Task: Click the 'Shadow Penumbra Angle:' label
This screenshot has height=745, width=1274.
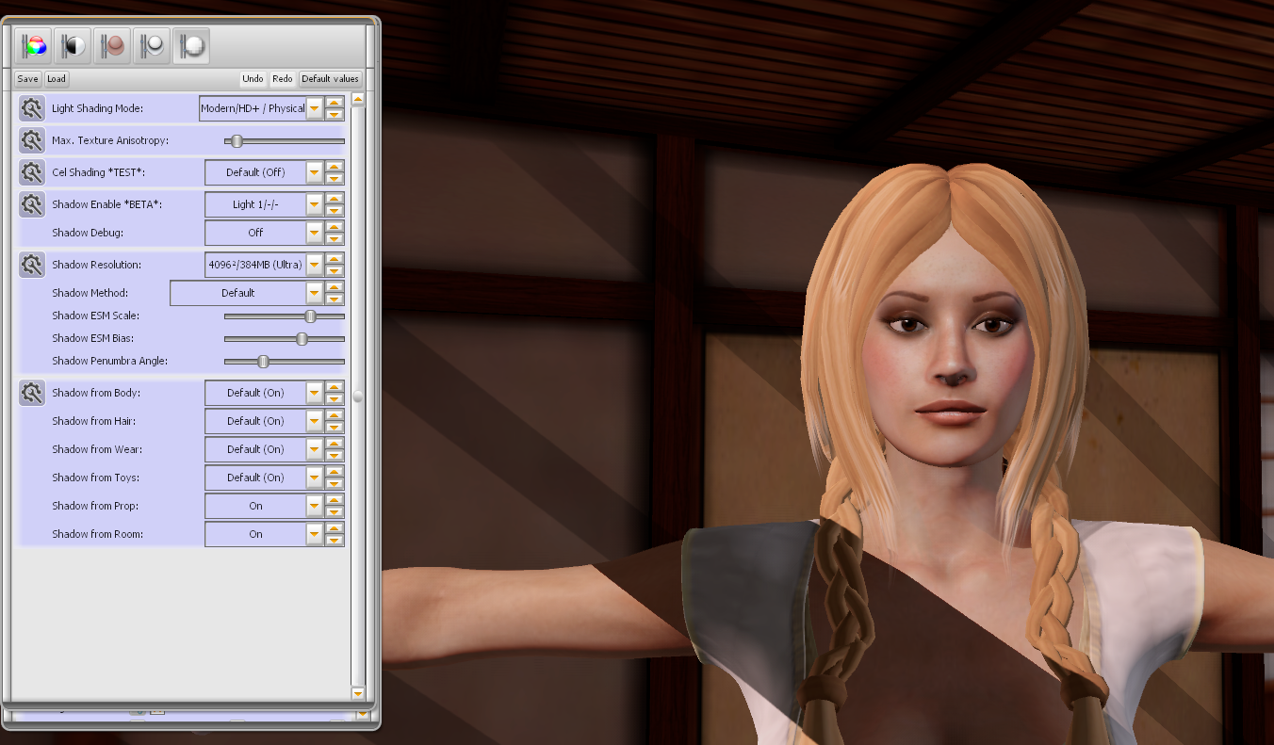Action: click(x=108, y=362)
